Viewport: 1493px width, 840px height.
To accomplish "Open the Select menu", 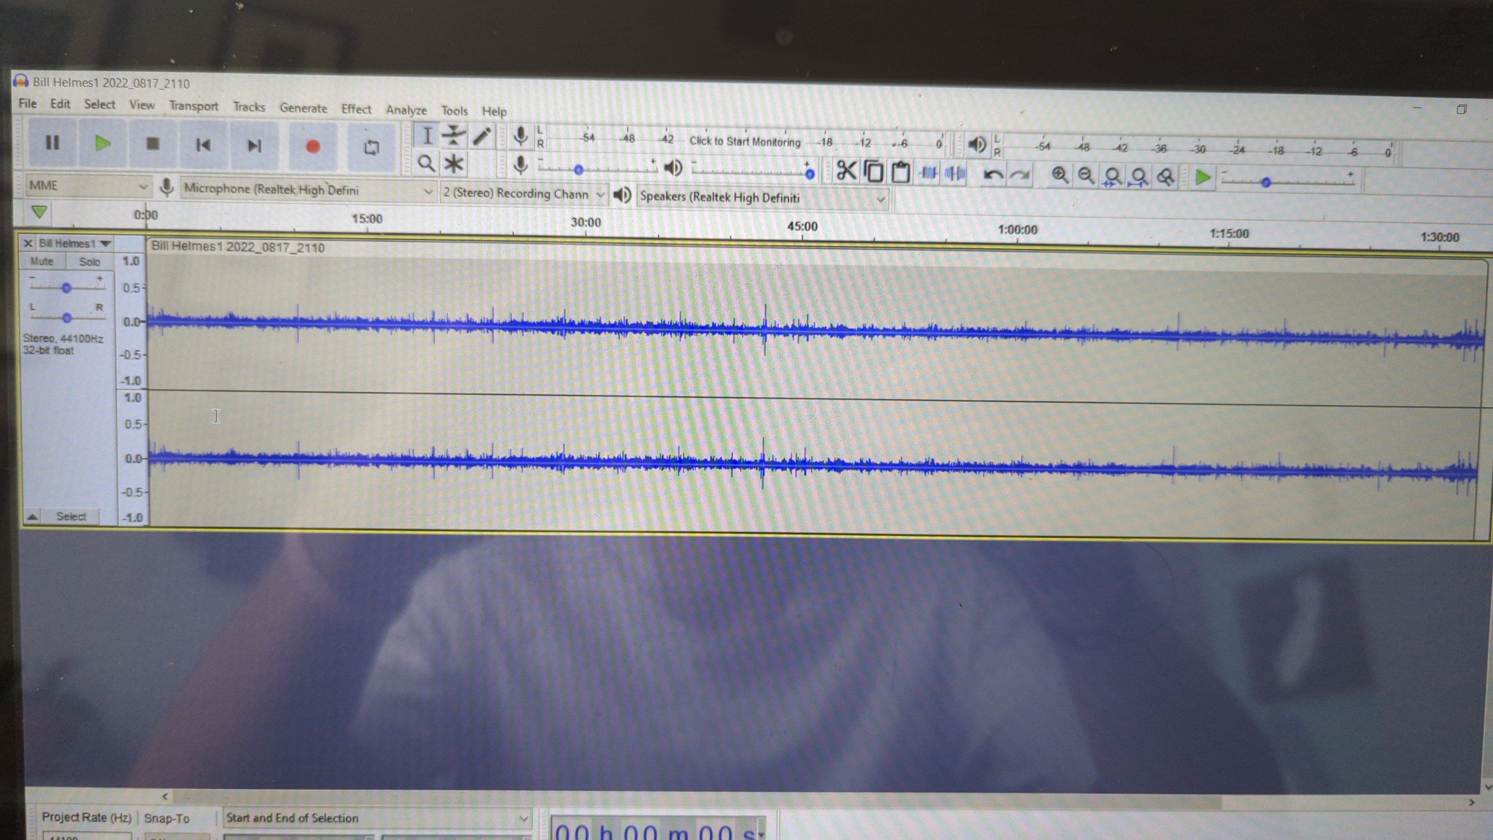I will pos(100,104).
